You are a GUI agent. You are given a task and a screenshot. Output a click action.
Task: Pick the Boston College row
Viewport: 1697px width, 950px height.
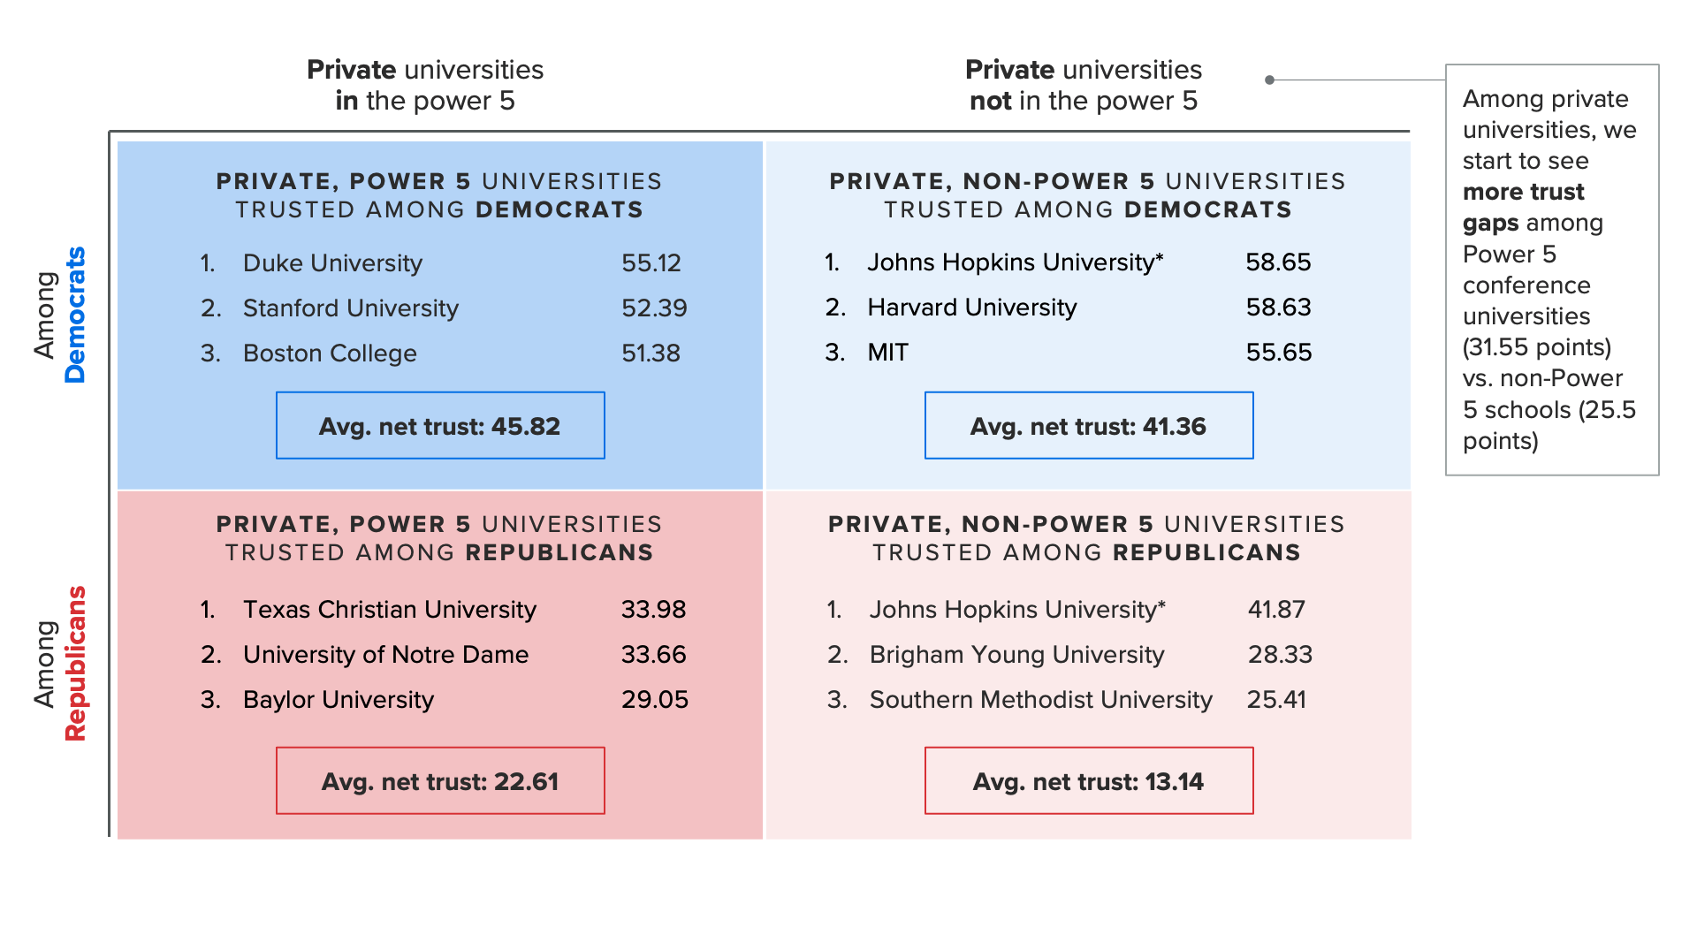330,353
